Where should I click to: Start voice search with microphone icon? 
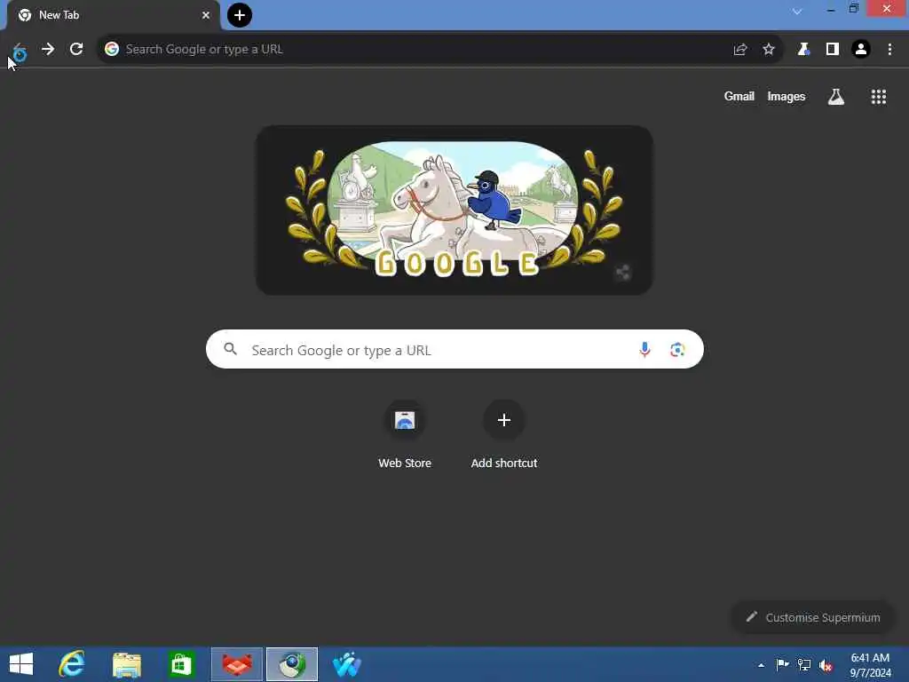[x=644, y=350]
